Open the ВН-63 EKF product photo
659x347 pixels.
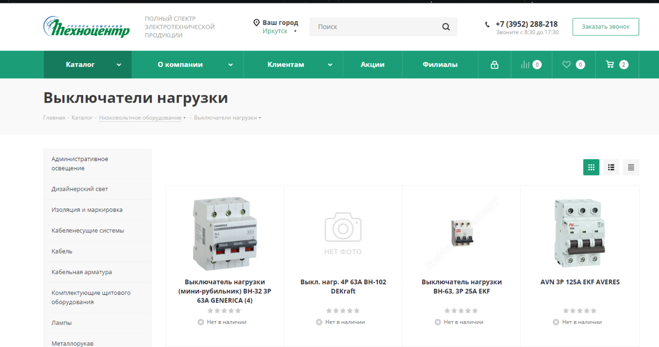point(462,233)
